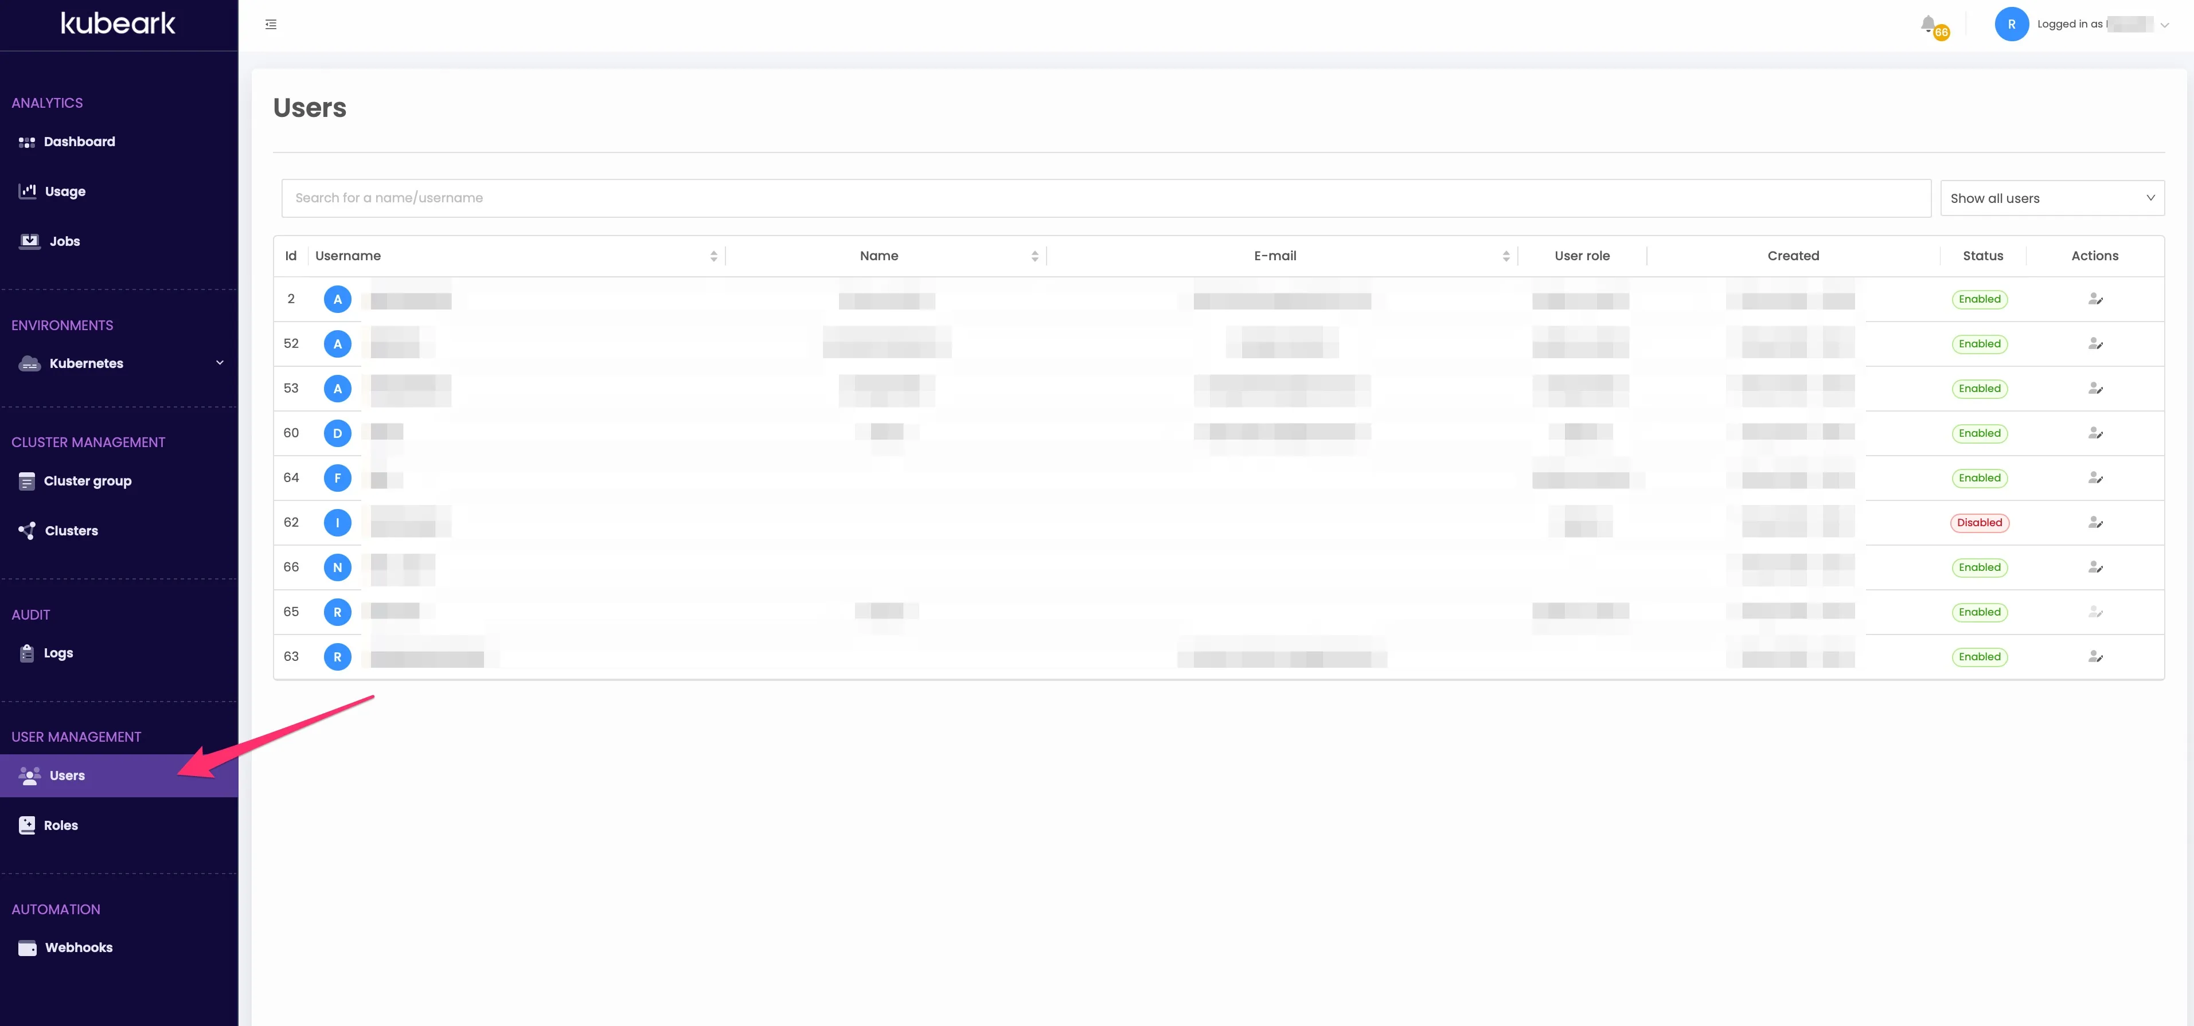Viewport: 2194px width, 1026px height.
Task: Edit the disabled user Id 62
Action: pos(2095,523)
